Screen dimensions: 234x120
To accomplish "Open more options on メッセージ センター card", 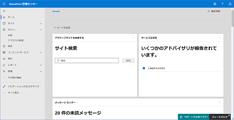I will 220,102.
